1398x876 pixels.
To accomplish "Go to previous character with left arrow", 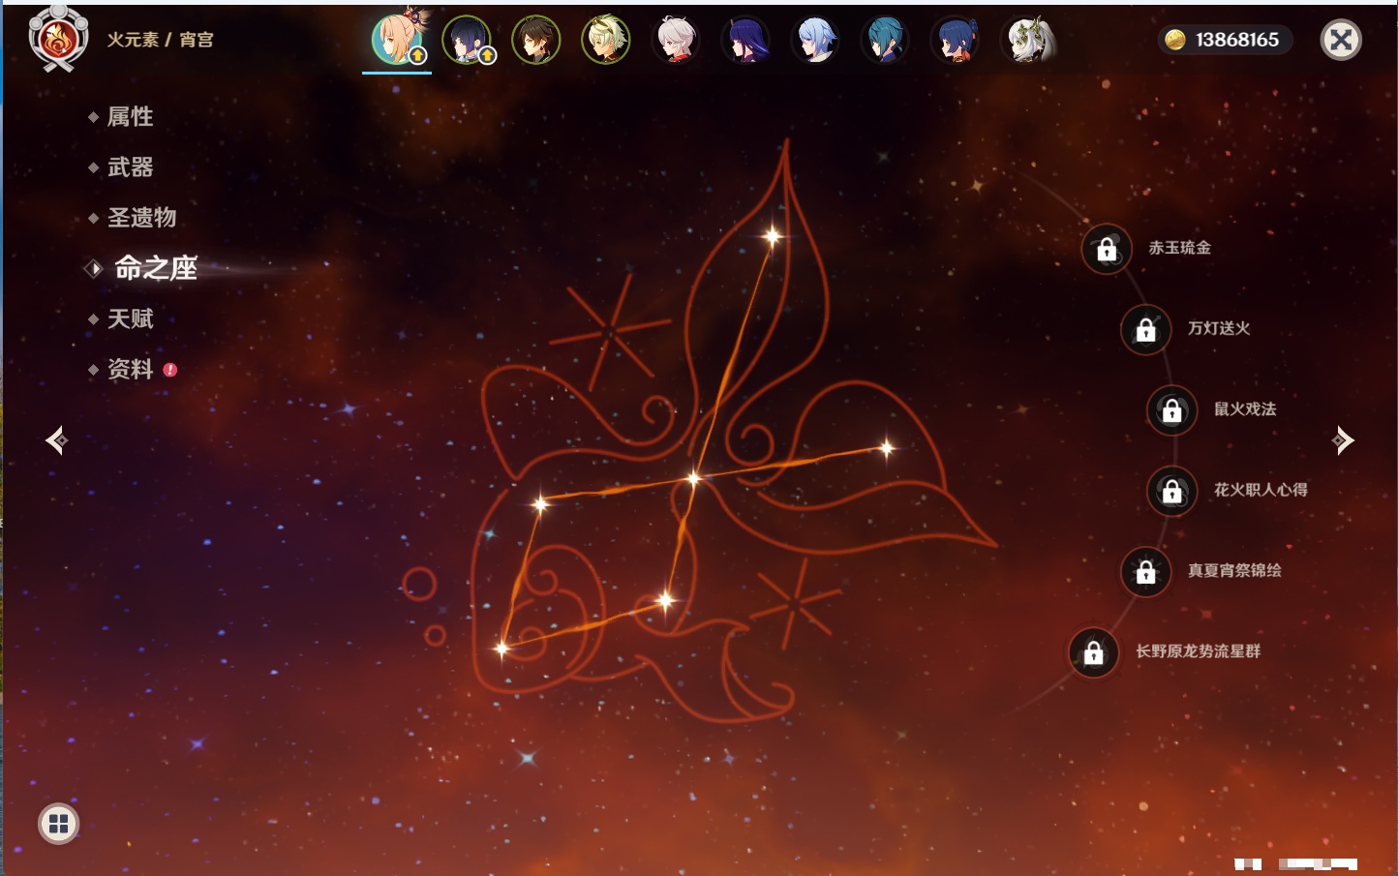I will tap(56, 440).
